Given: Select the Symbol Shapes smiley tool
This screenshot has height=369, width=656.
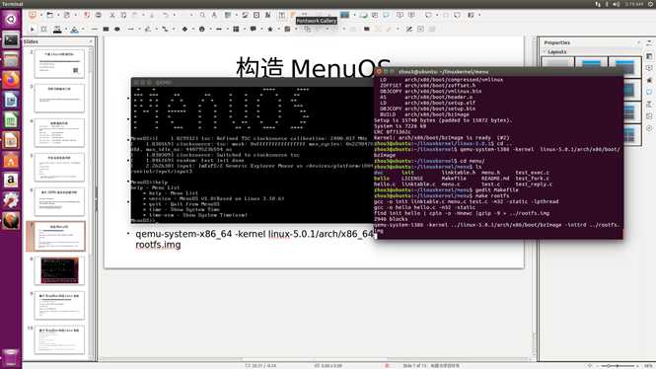Looking at the screenshot, I should tap(201, 30).
